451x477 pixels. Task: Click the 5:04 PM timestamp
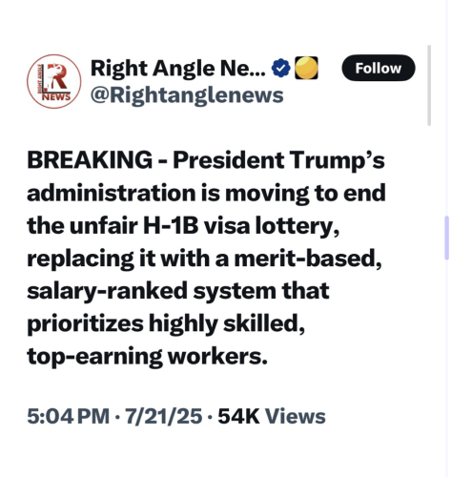69,416
